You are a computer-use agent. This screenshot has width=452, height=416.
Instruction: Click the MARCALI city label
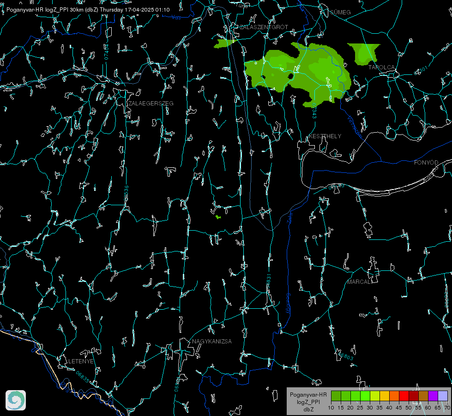click(360, 282)
